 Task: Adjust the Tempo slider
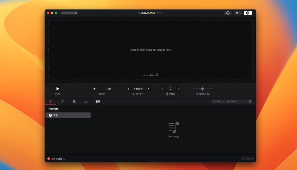click(202, 89)
